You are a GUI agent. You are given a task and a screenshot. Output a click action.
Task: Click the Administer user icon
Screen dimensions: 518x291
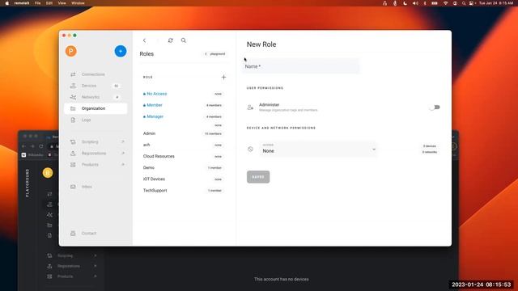(250, 108)
